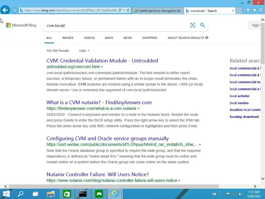Click the volume speaker tray icon
Image resolution: width=265 pixels, height=199 pixels.
(241, 194)
